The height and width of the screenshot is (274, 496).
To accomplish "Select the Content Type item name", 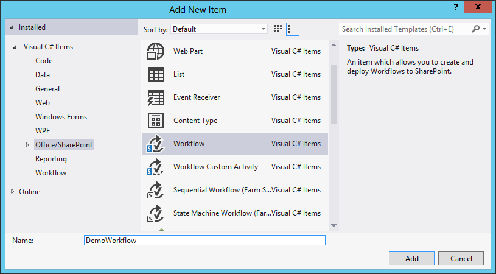I will (195, 121).
